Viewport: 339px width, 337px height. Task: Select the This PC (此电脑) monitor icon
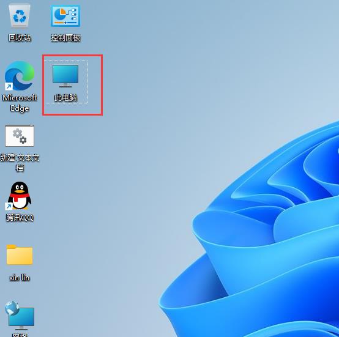click(65, 76)
